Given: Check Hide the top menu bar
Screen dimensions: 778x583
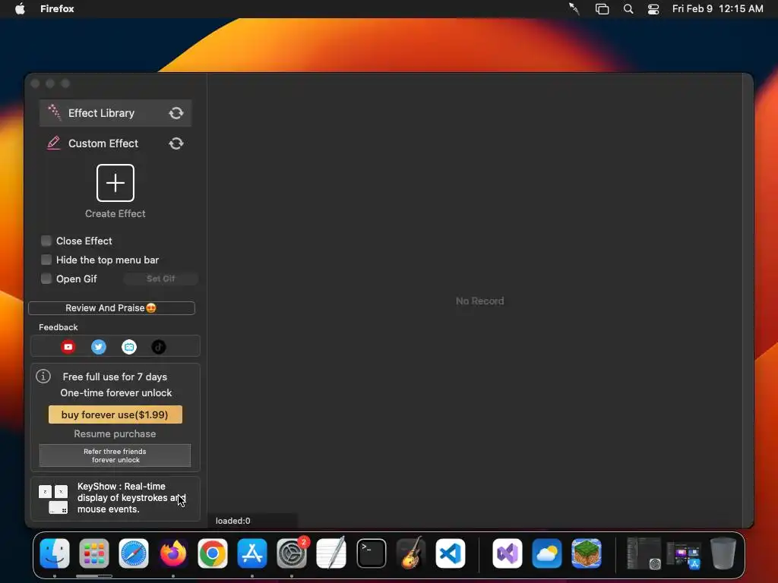Looking at the screenshot, I should coord(46,260).
